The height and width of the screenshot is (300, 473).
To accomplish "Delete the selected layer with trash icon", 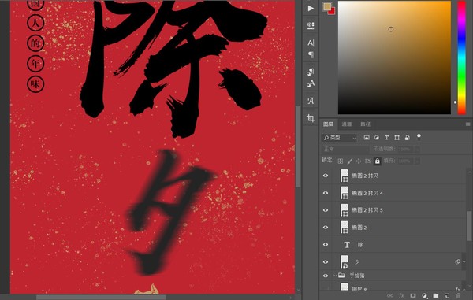I will [x=458, y=296].
